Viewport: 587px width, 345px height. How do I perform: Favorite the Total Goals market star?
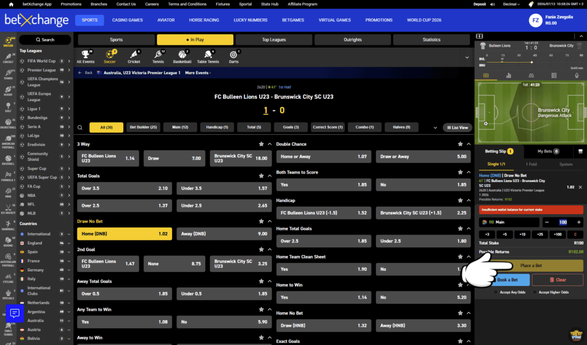(261, 176)
